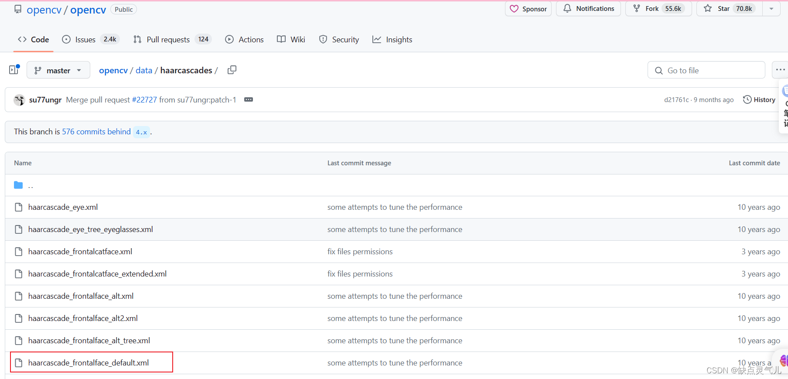
Task: Open haarcascade_frontalcatface_extended.xml
Action: click(x=97, y=274)
